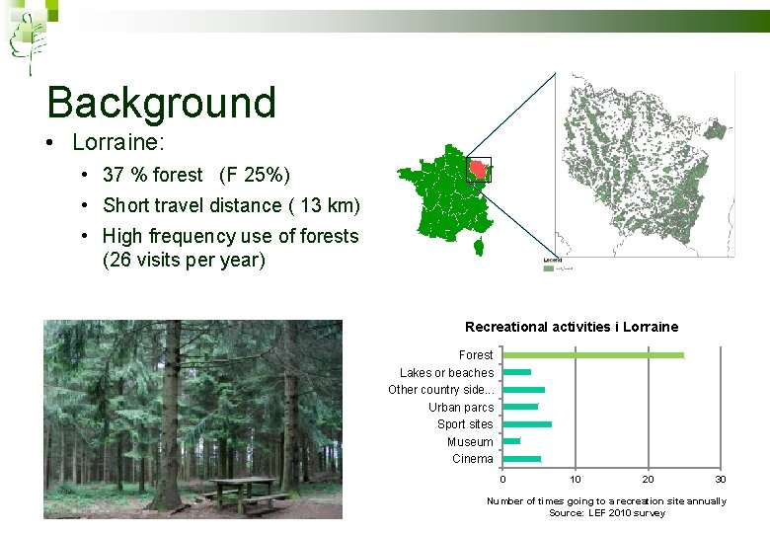This screenshot has height=533, width=770.
Task: Select the 'Forest' axis label
Action: tap(476, 355)
